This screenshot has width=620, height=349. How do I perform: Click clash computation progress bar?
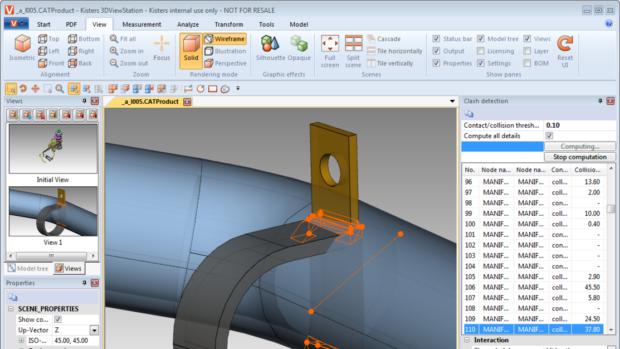(502, 147)
